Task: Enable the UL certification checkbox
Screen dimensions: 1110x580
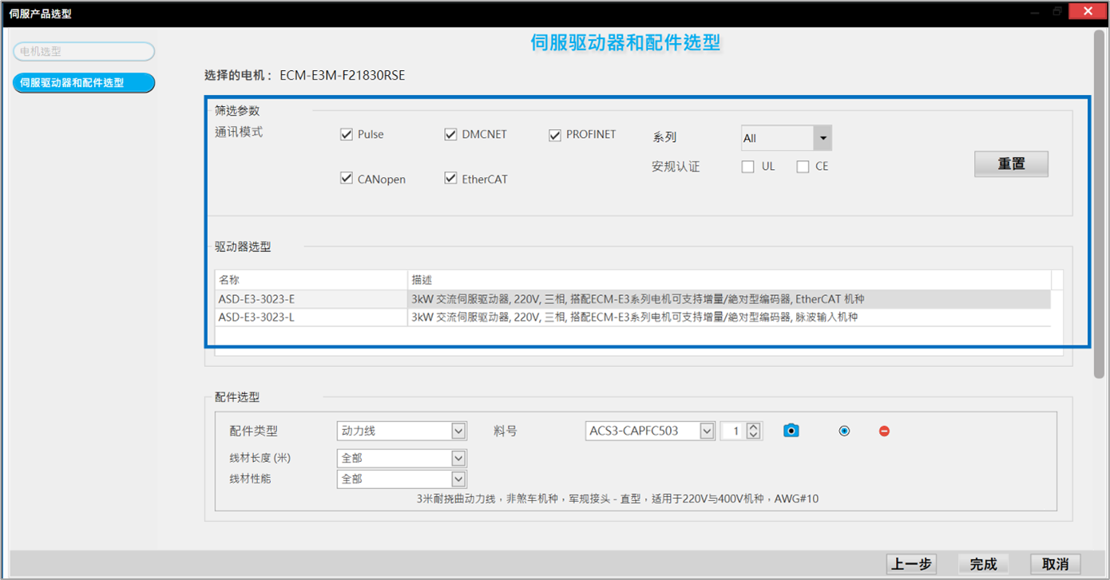Action: coord(747,167)
